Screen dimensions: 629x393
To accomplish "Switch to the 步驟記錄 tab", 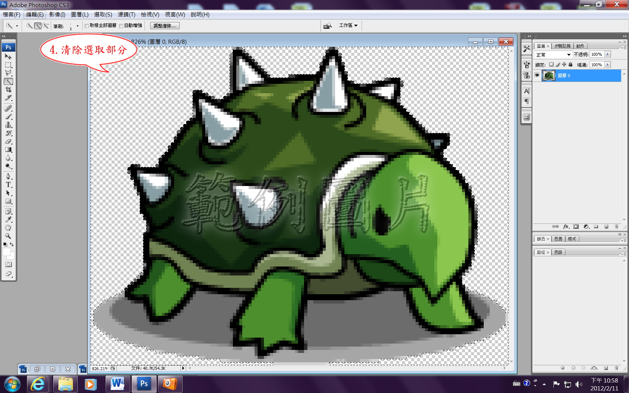I will coord(562,46).
